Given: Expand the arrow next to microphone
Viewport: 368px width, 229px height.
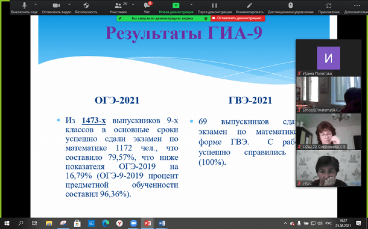Looking at the screenshot, I should click(x=36, y=4).
